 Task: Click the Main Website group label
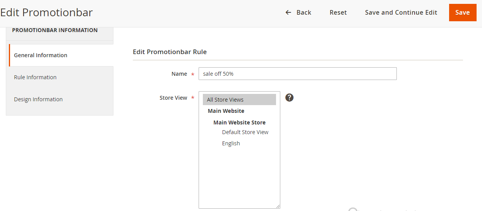coord(226,111)
